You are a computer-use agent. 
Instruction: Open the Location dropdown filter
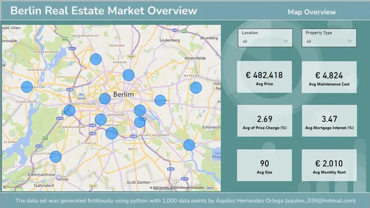[x=265, y=38]
